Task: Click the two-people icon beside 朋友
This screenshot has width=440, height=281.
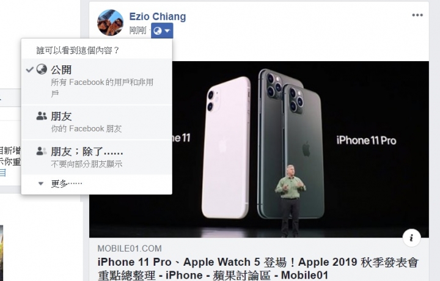Action: pyautogui.click(x=42, y=116)
